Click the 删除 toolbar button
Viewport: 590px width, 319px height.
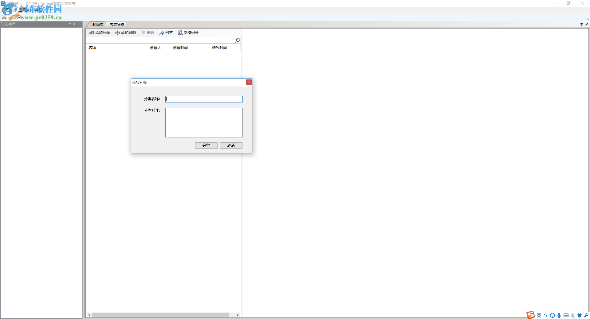pos(148,33)
